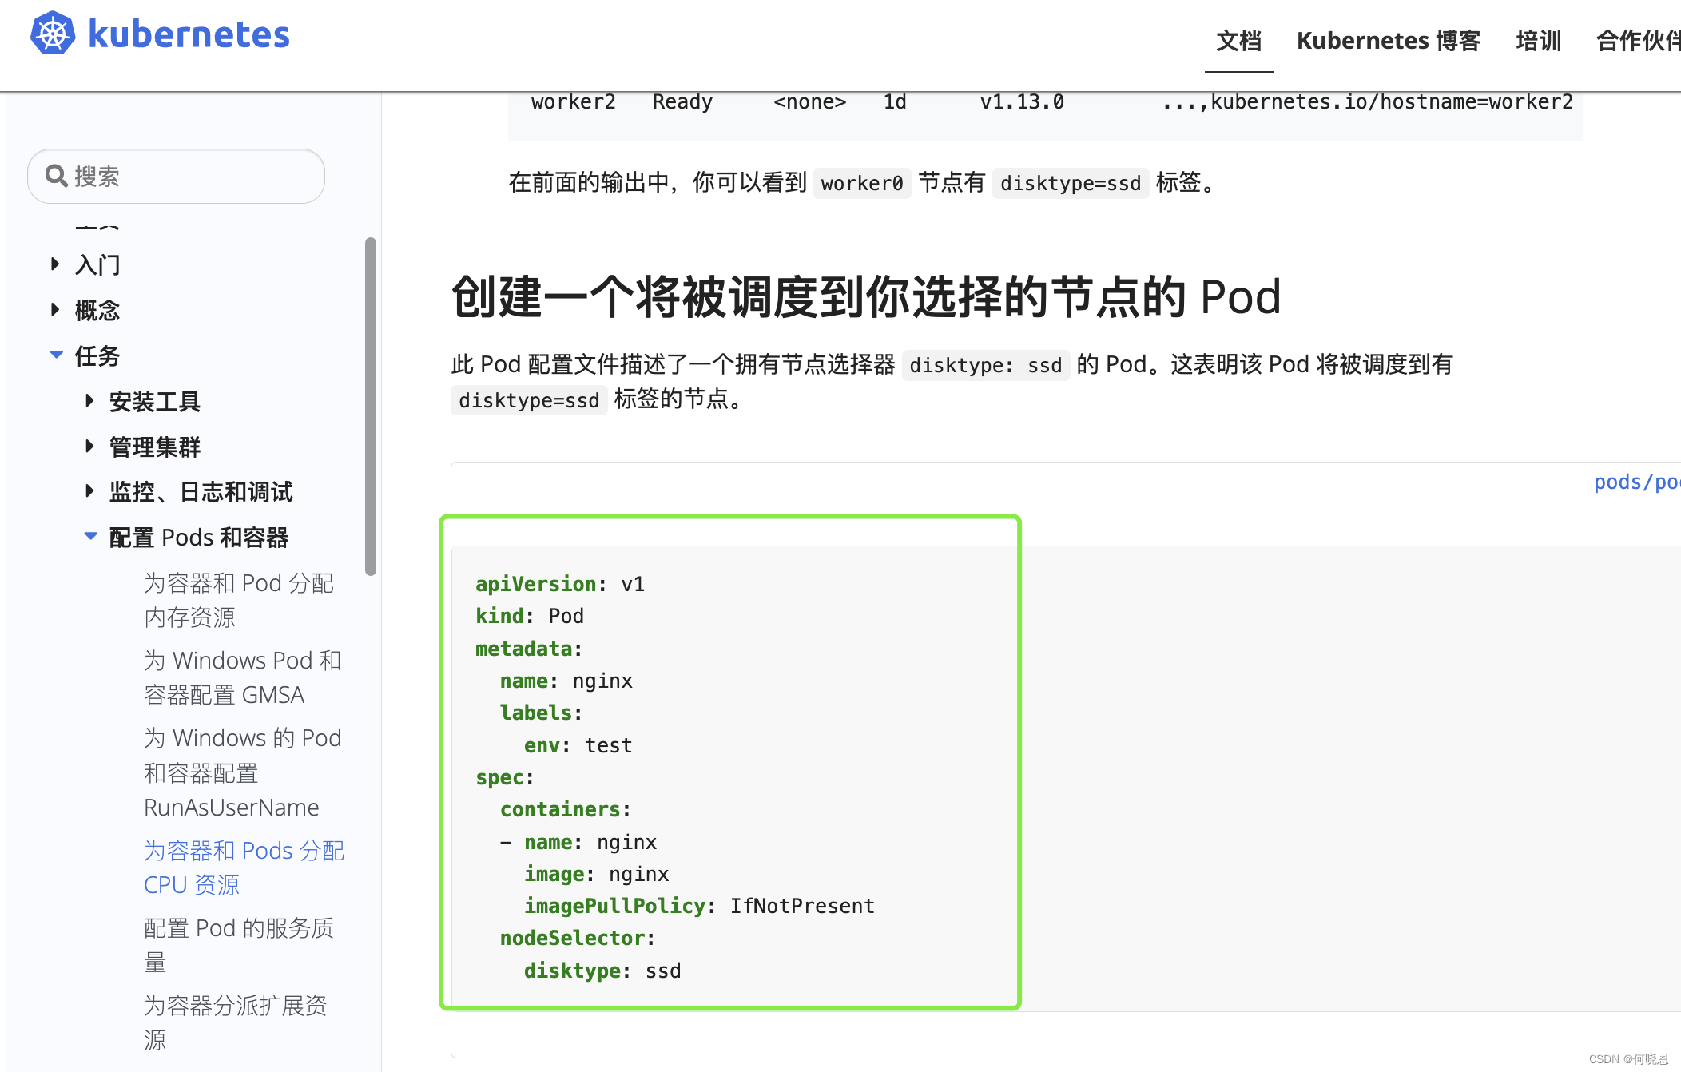The height and width of the screenshot is (1072, 1681).
Task: Click the arrow beside 监控、日志和调试
Action: [x=89, y=491]
